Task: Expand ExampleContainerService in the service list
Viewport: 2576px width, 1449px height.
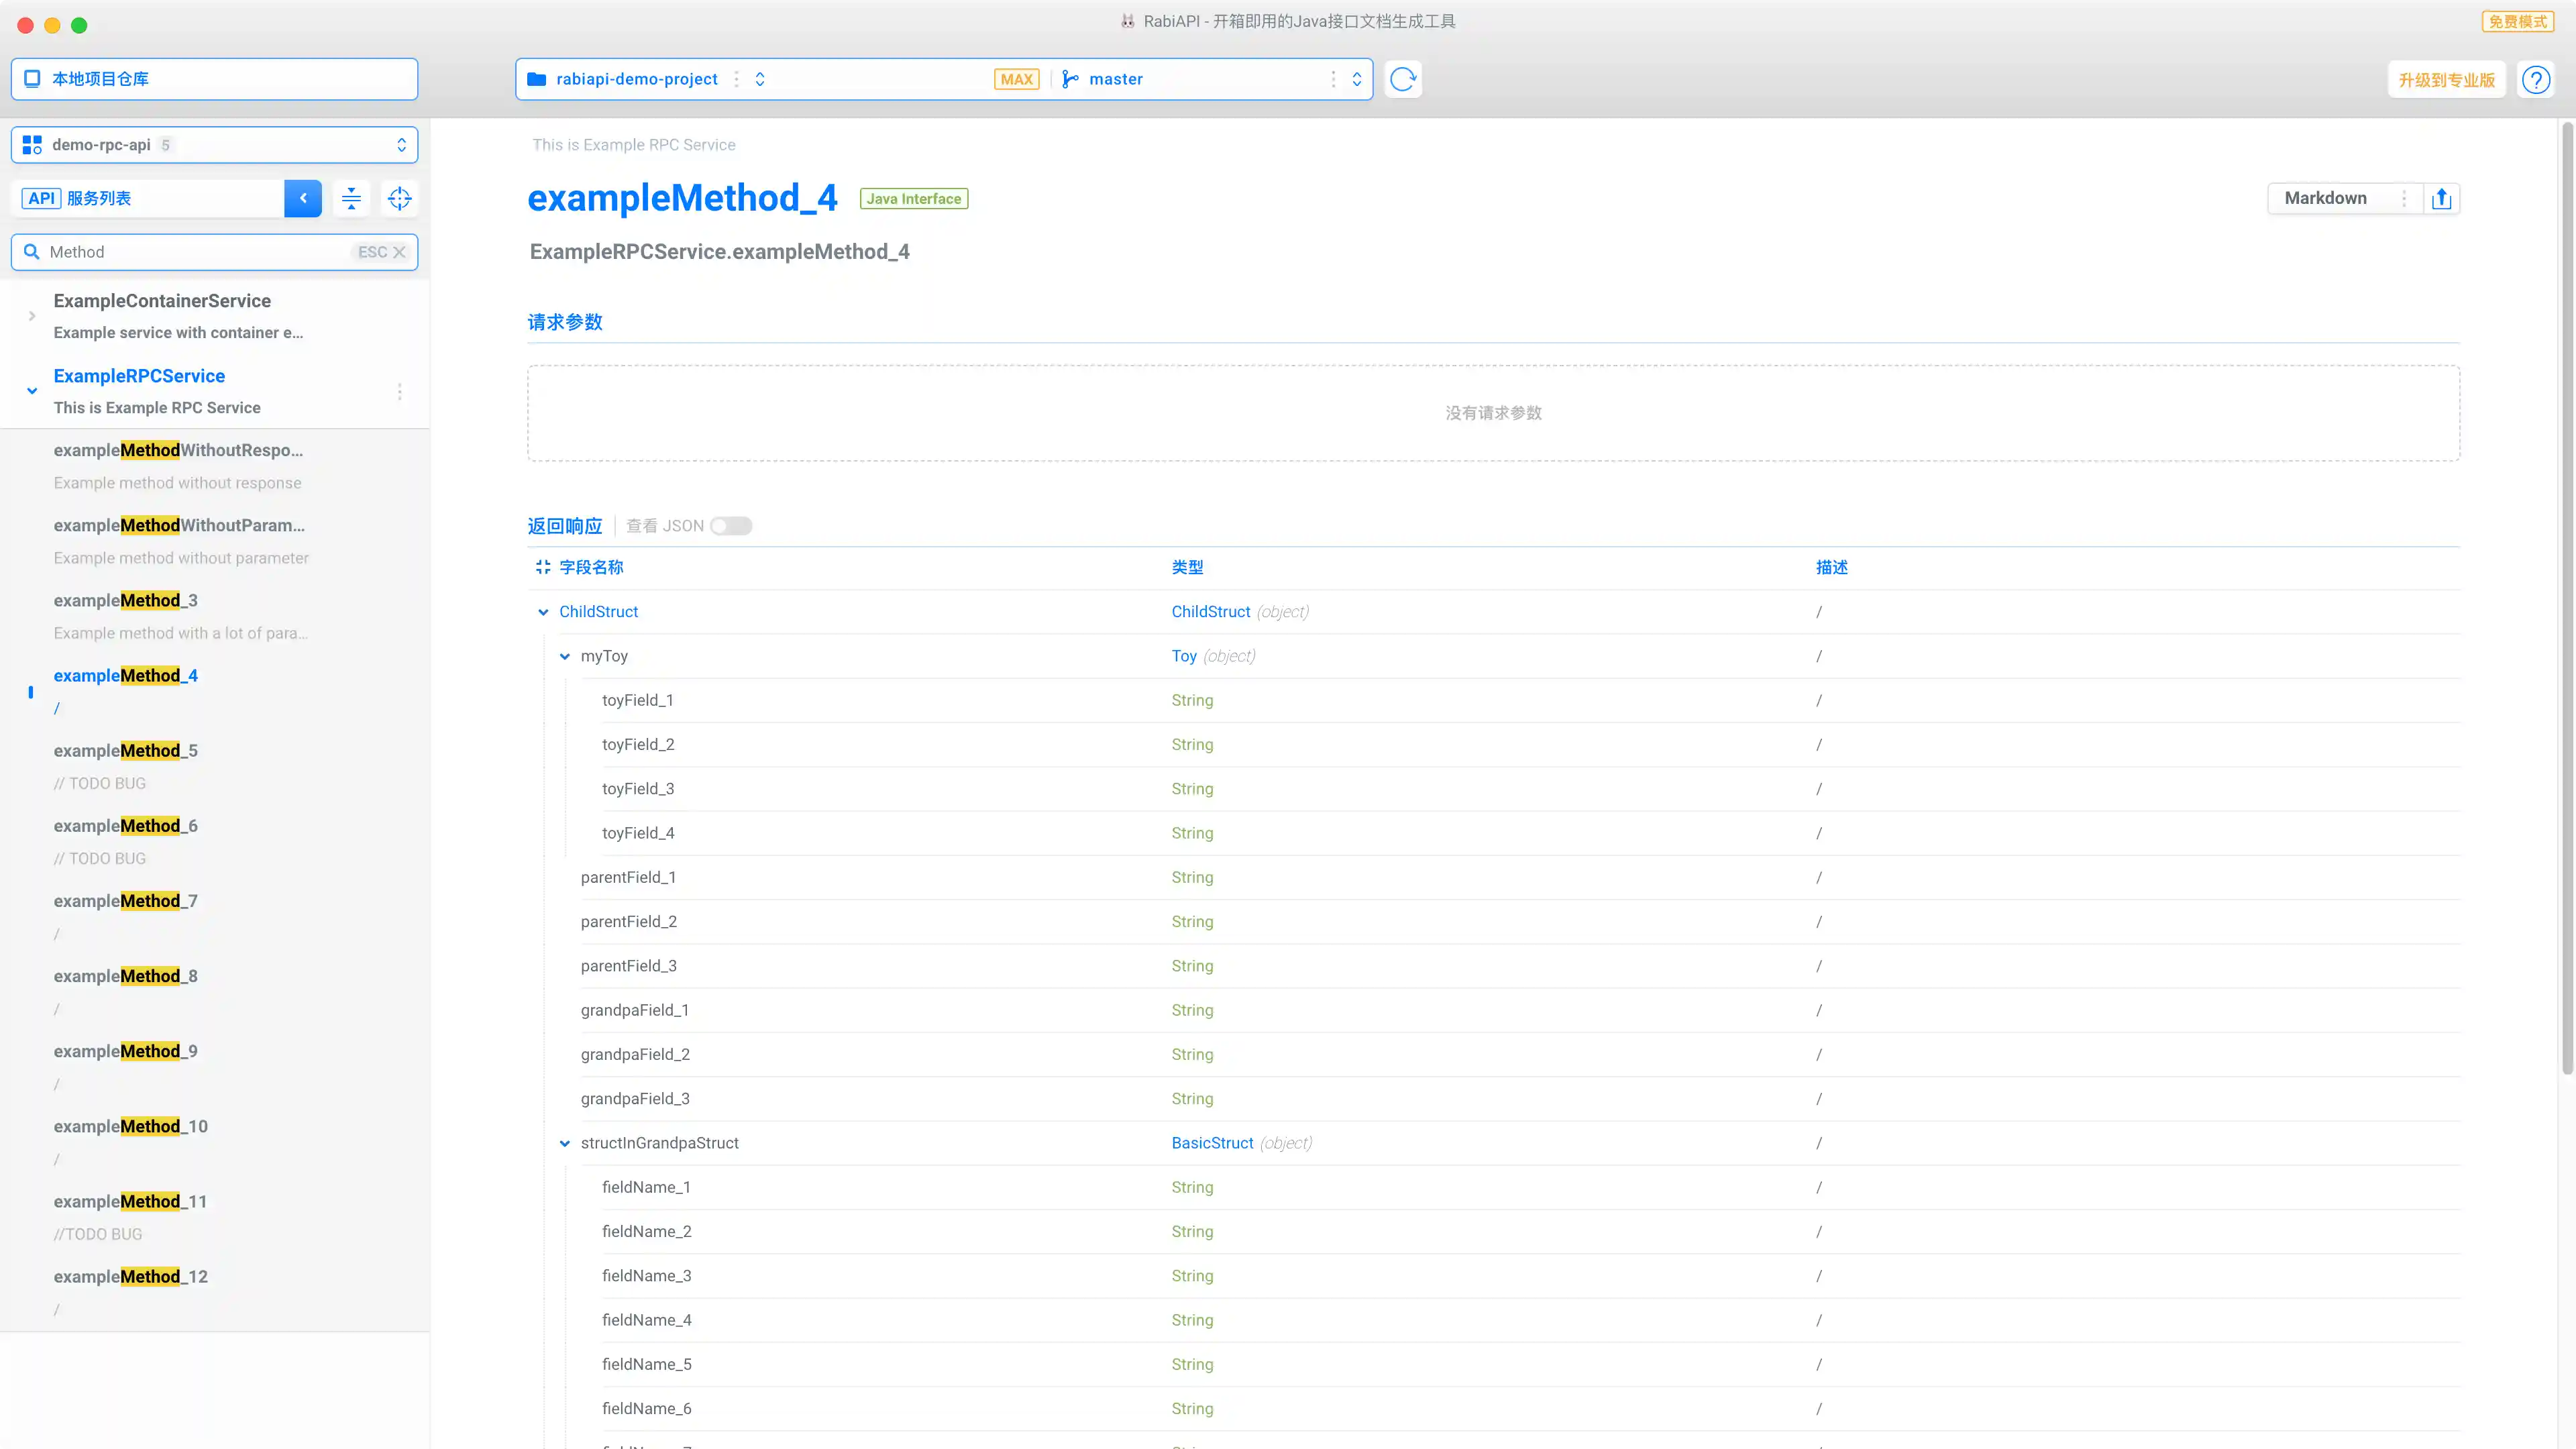Action: click(x=32, y=316)
